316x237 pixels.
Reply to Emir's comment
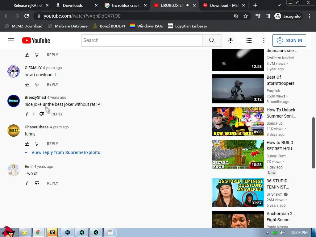(52, 183)
